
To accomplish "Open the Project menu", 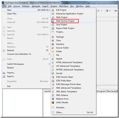I will pyautogui.click(x=54, y=6).
